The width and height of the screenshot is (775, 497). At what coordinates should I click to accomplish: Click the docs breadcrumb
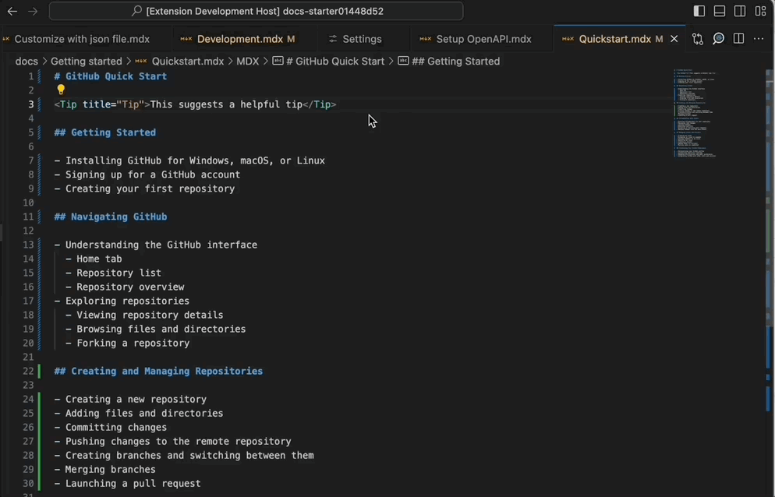click(x=27, y=62)
